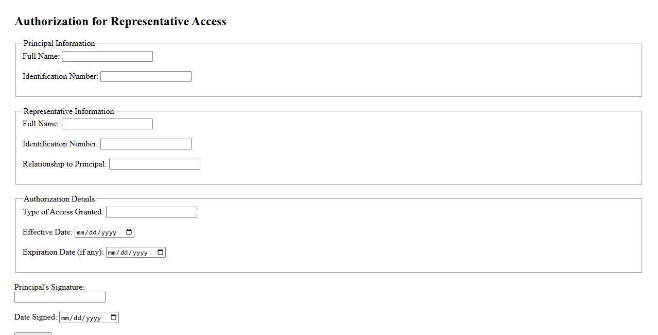Open the Expiration Date calendar picker
This screenshot has height=335, width=658.
pyautogui.click(x=161, y=253)
